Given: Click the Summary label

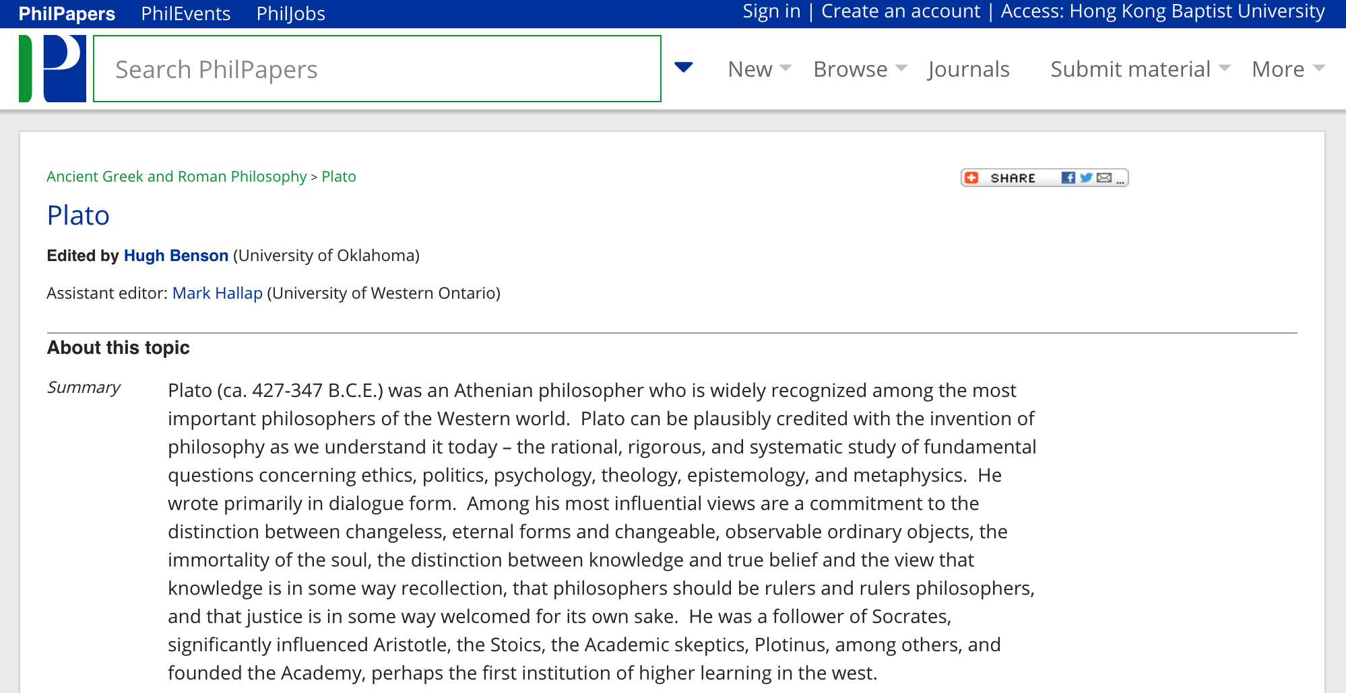Looking at the screenshot, I should (x=84, y=388).
